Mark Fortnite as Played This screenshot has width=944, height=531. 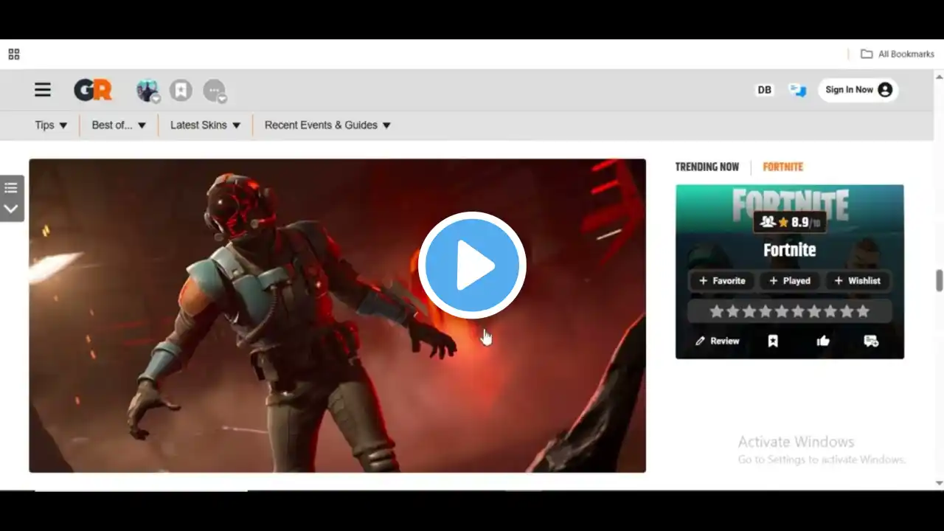point(790,281)
